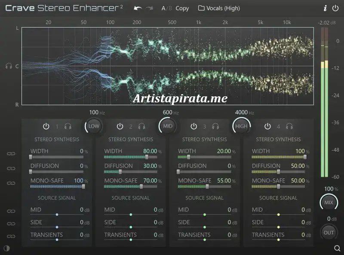Click the 100 % mix value
The width and height of the screenshot is (344, 255).
(x=331, y=189)
